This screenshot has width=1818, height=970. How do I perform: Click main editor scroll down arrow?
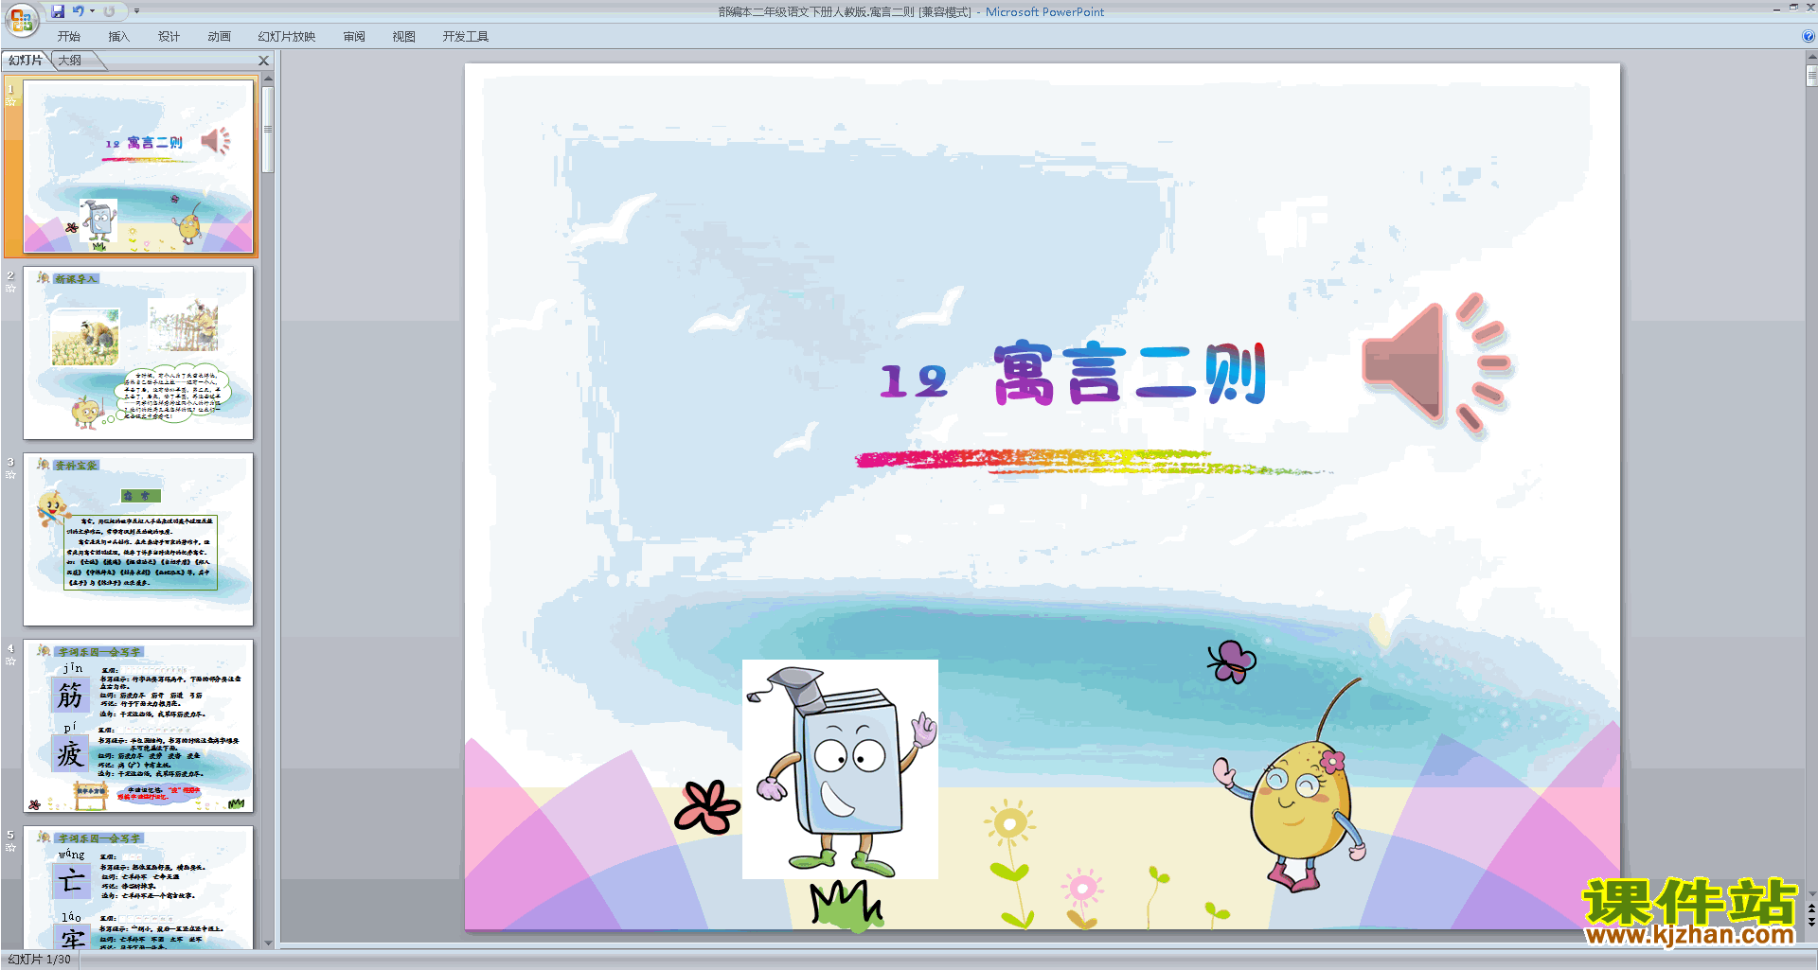1811,893
